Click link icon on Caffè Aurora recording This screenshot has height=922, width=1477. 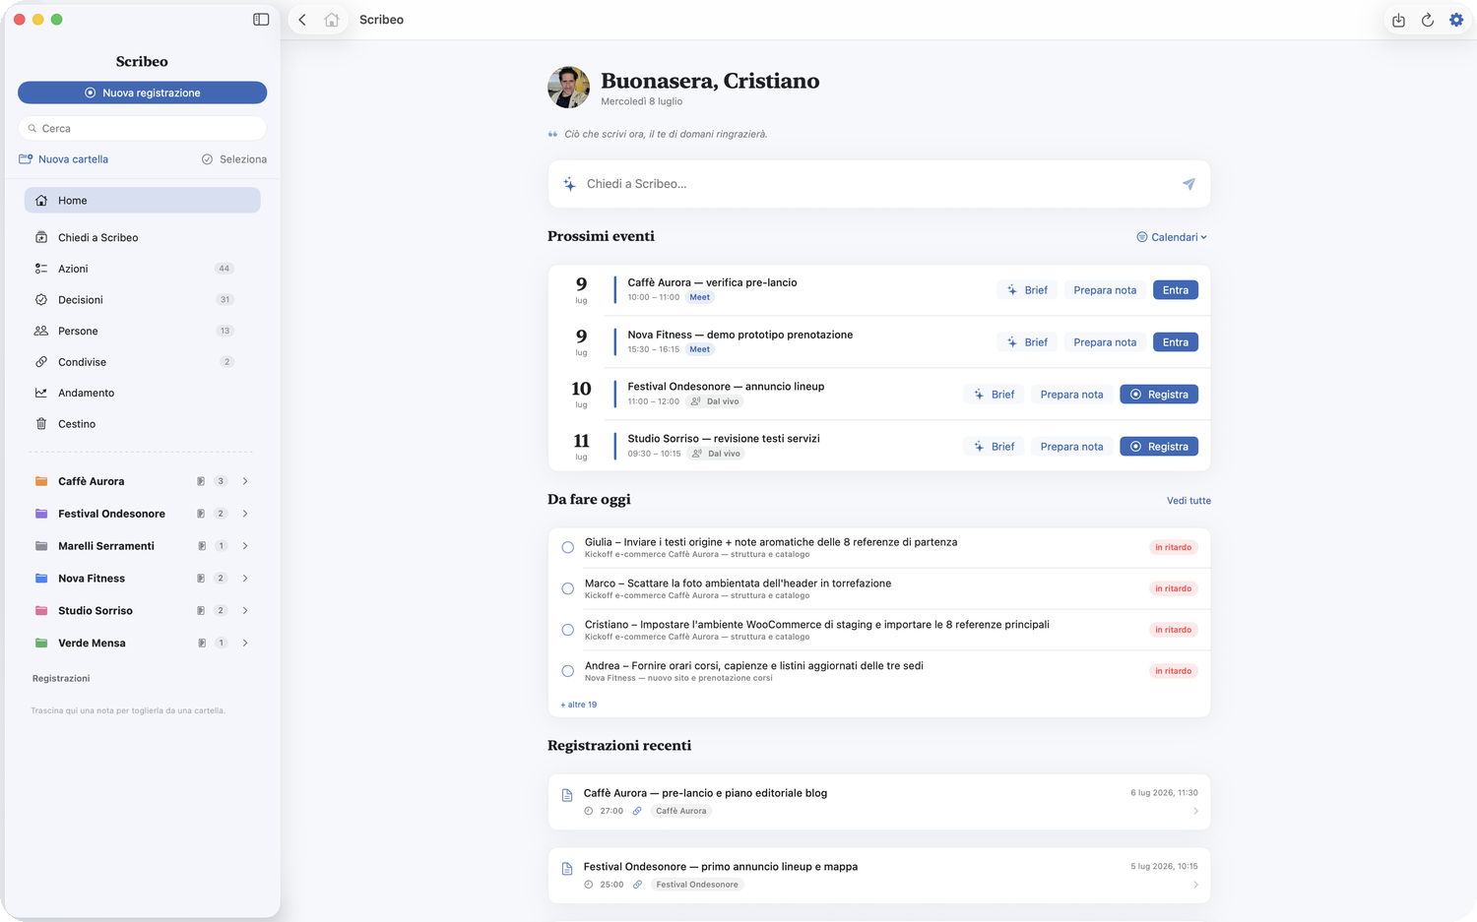coord(637,811)
